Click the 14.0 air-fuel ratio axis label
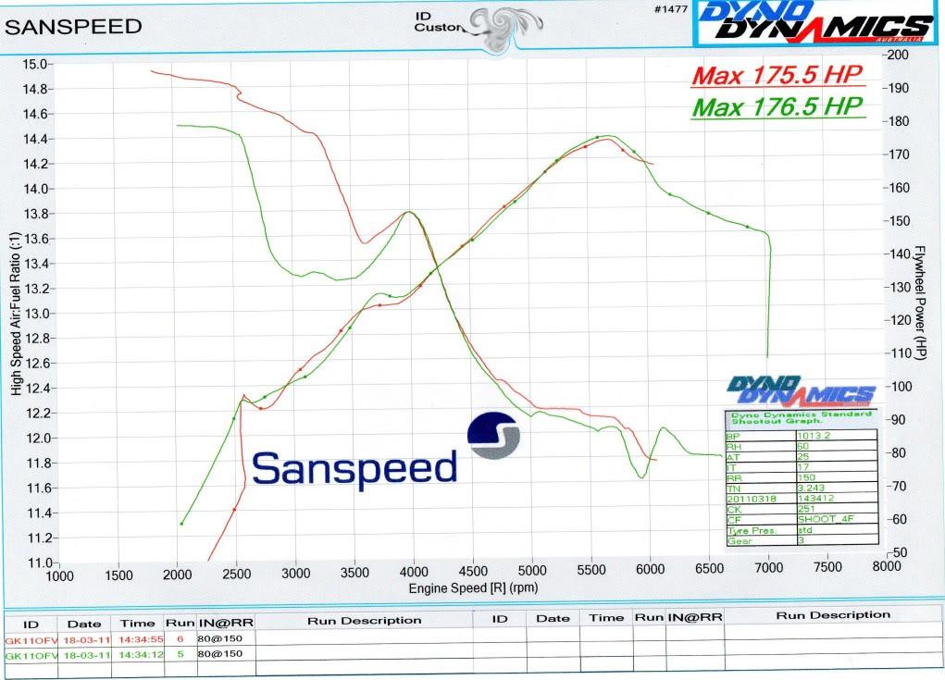The height and width of the screenshot is (680, 945). point(34,189)
